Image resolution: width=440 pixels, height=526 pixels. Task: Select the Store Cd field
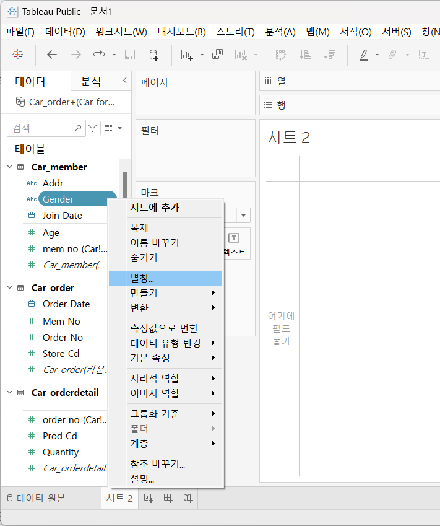[61, 354]
